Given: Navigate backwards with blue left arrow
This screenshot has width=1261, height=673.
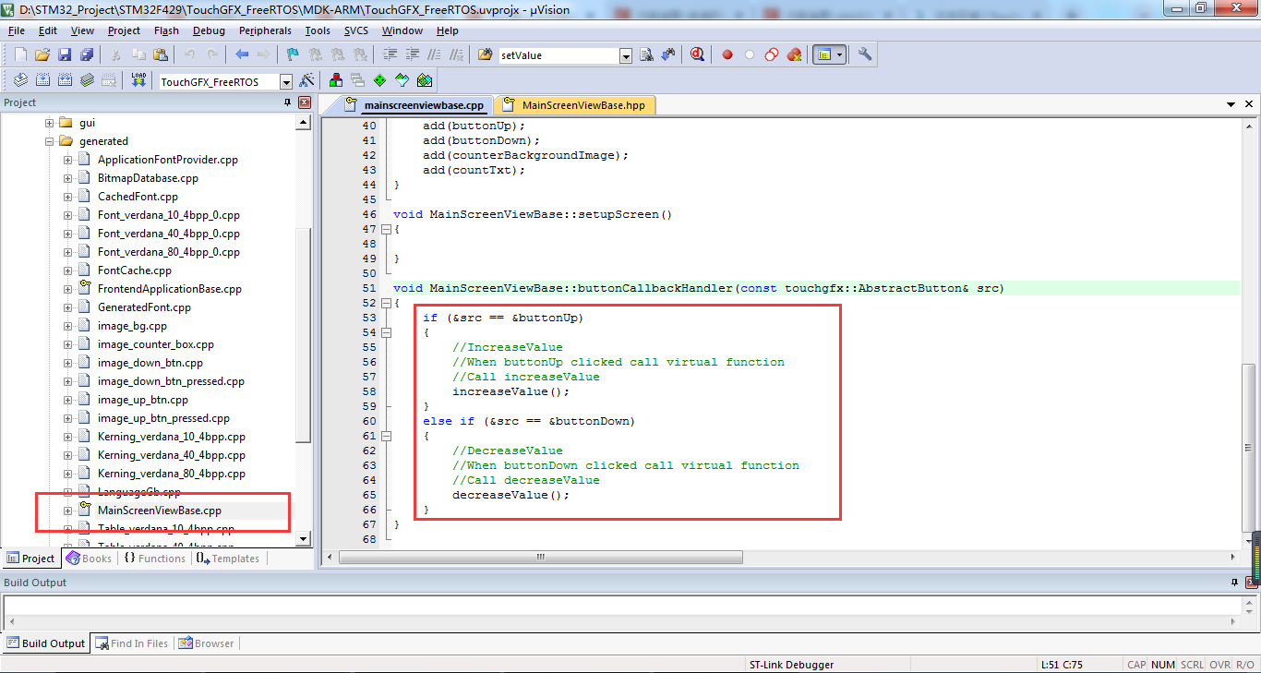Looking at the screenshot, I should pyautogui.click(x=242, y=54).
